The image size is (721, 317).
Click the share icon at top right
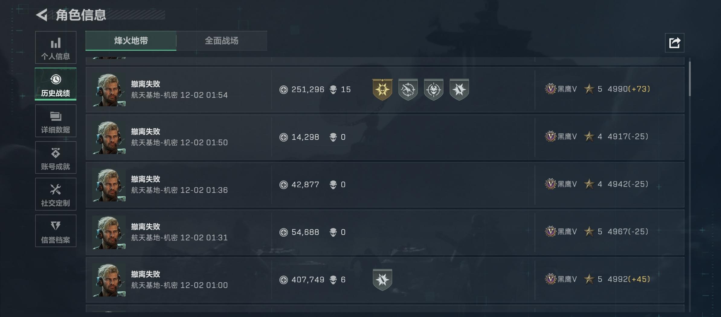click(x=674, y=43)
